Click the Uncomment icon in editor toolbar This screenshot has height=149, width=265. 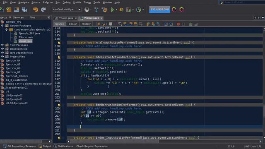coord(196,24)
